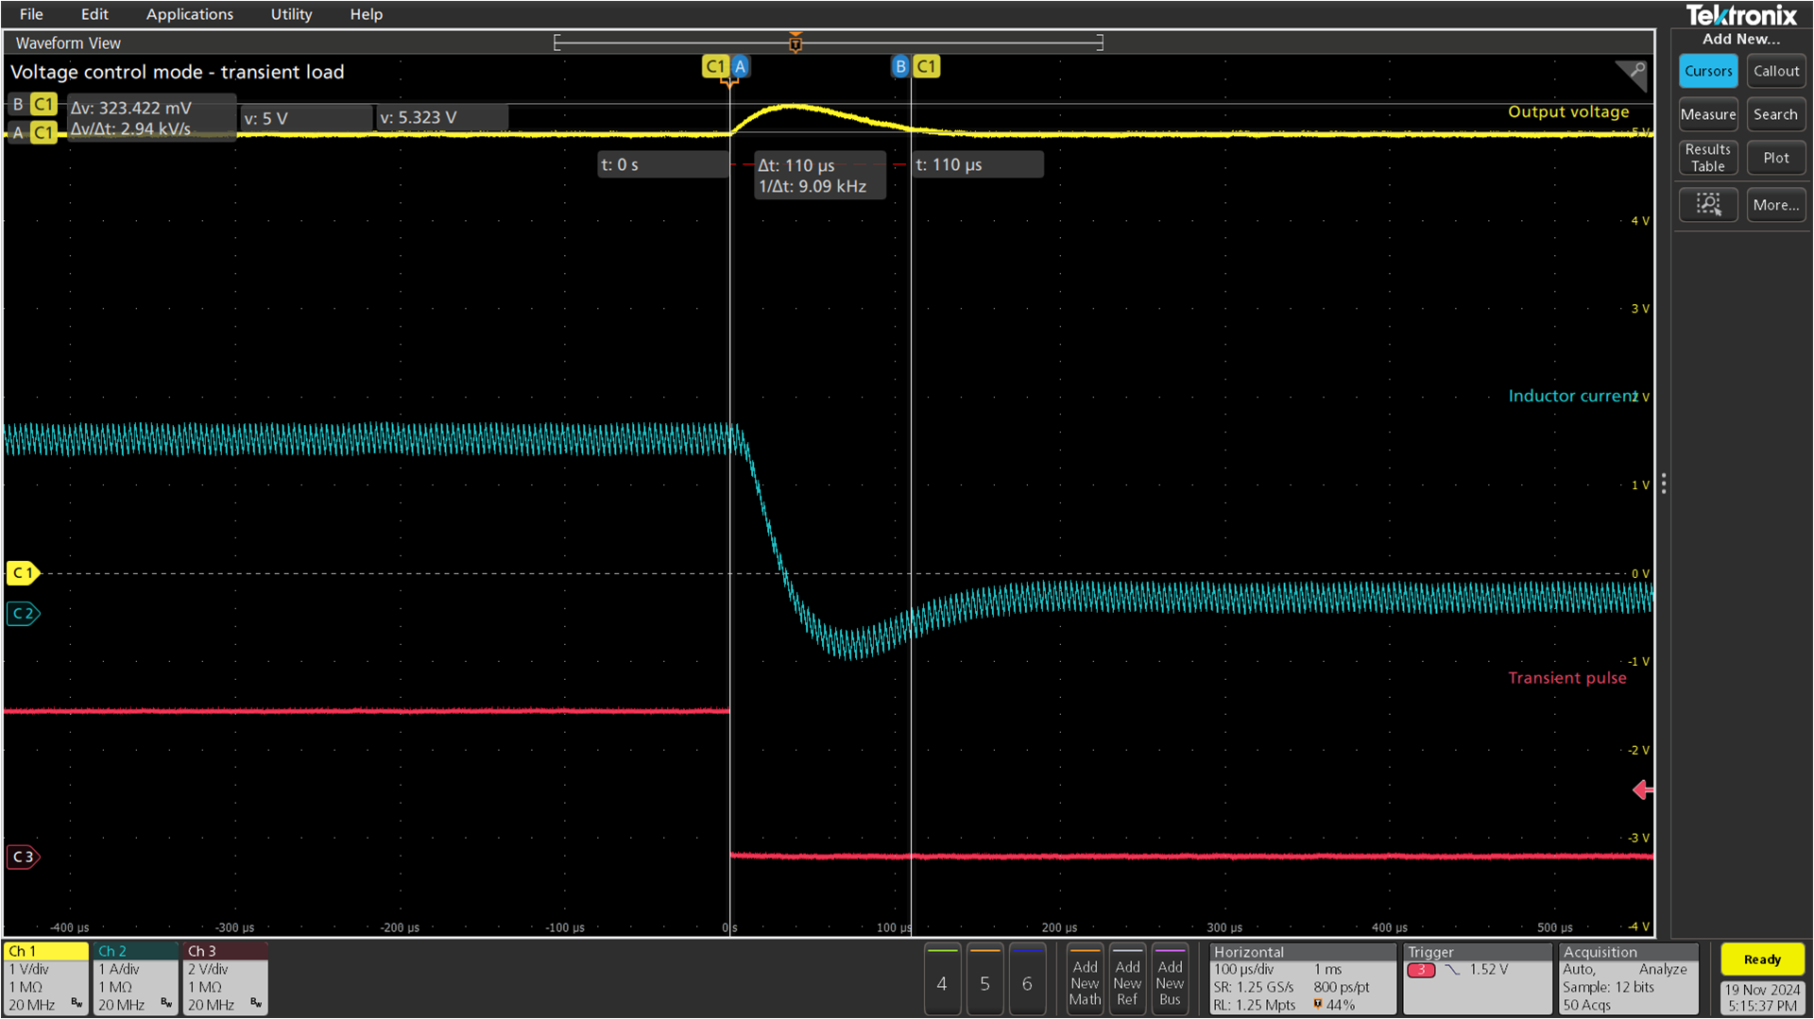Screen dimensions: 1814x1019
Task: Activate the zoom box icon
Action: click(x=1708, y=205)
